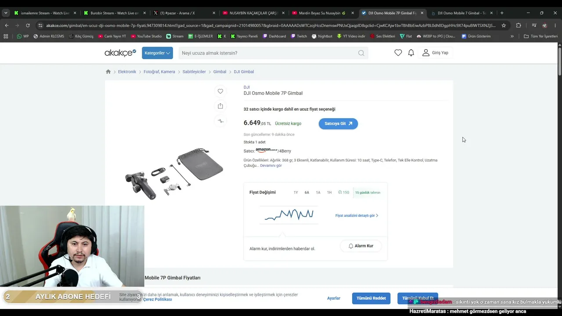Viewport: 562px width, 316px height.
Task: Go back using the browser back arrow
Action: pyautogui.click(x=7, y=25)
